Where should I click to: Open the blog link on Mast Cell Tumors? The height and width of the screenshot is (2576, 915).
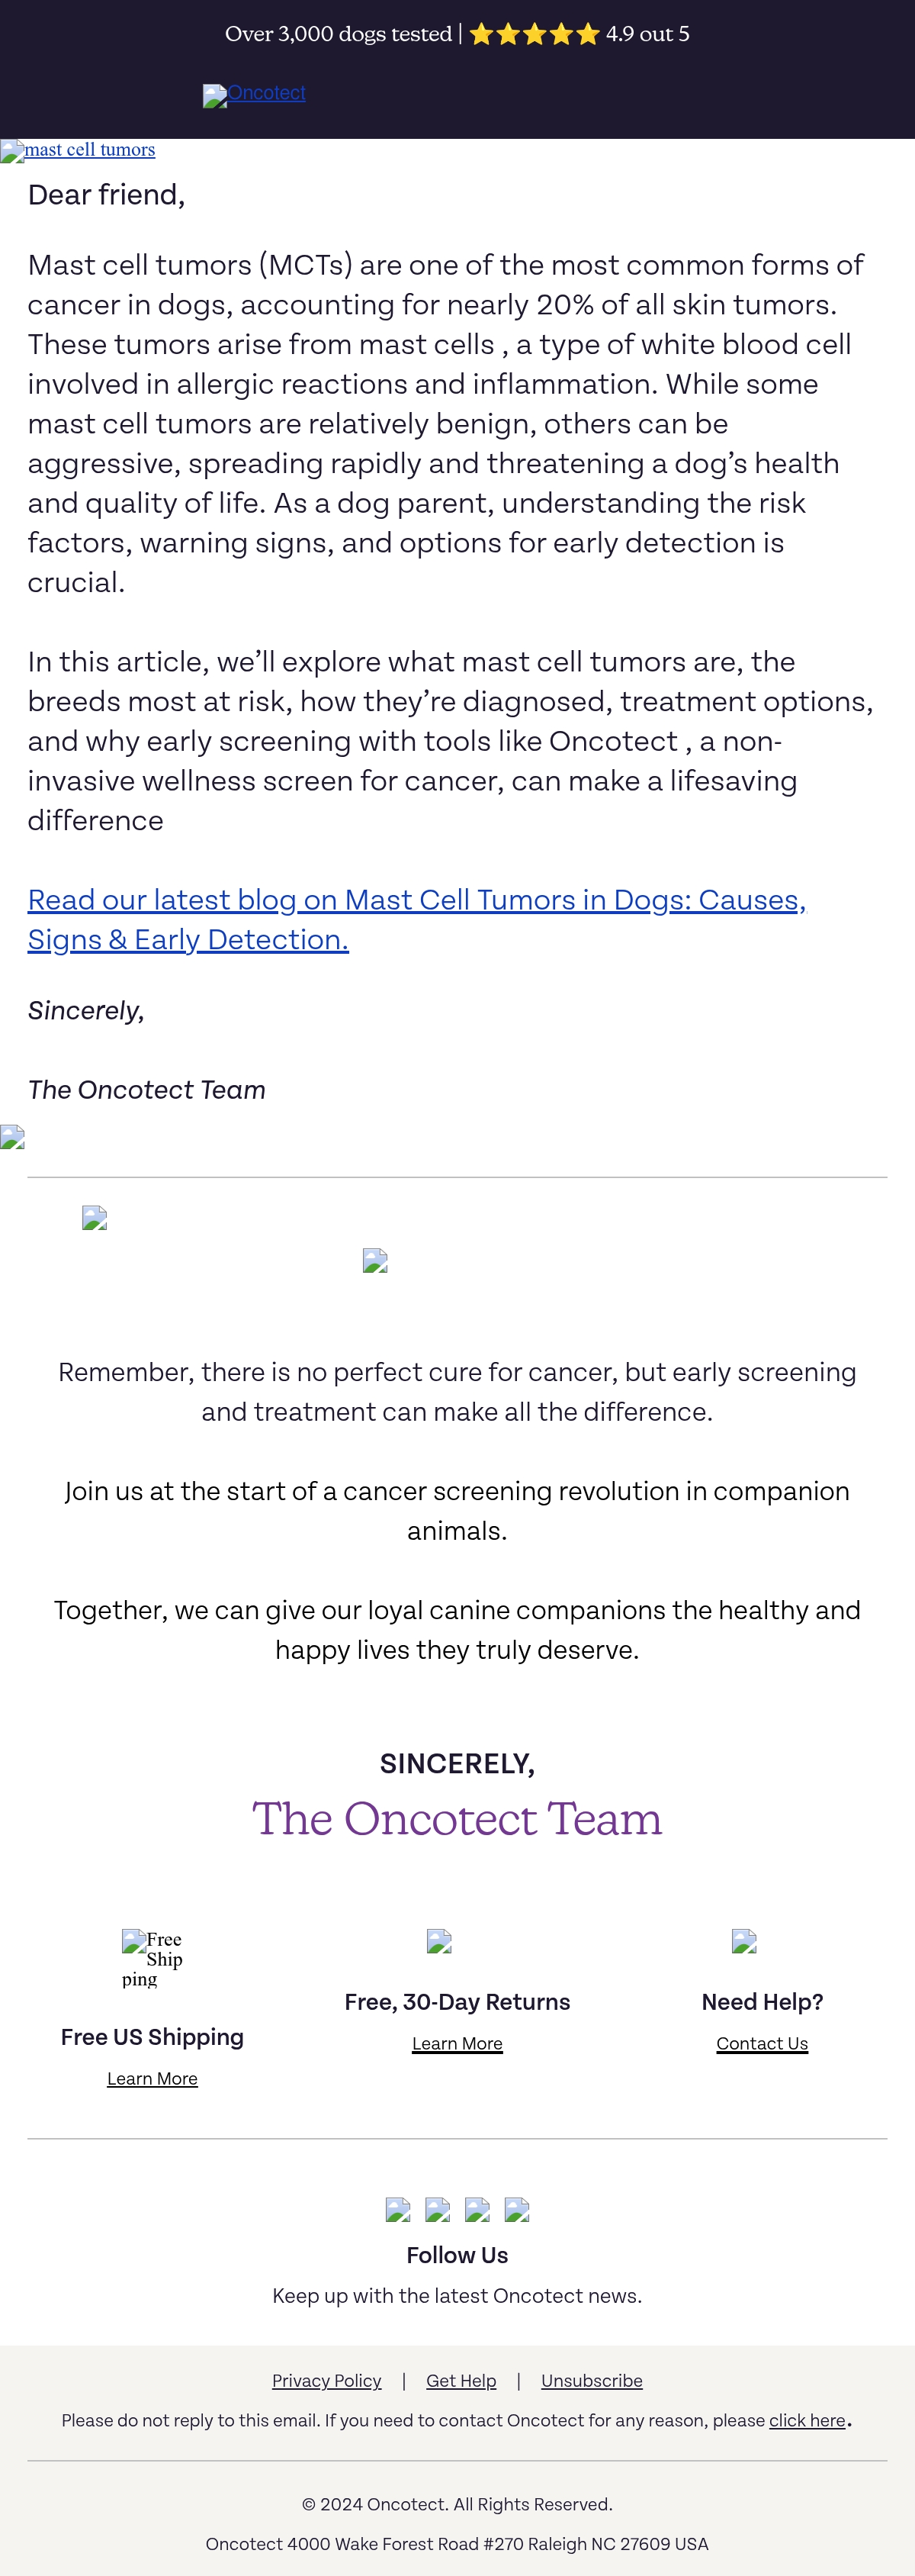[x=416, y=919]
